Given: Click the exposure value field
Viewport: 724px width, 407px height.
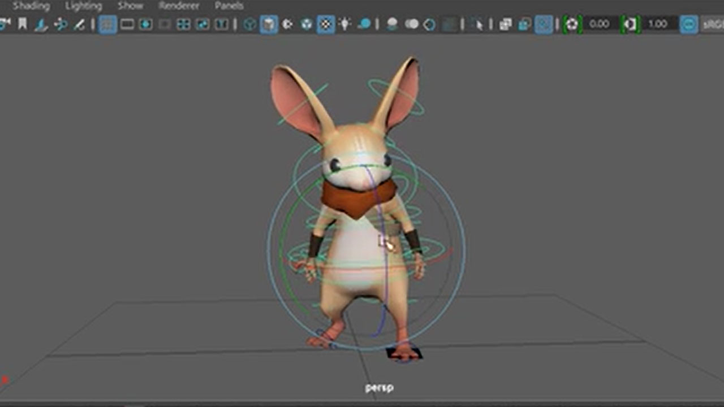Looking at the screenshot, I should [x=601, y=25].
